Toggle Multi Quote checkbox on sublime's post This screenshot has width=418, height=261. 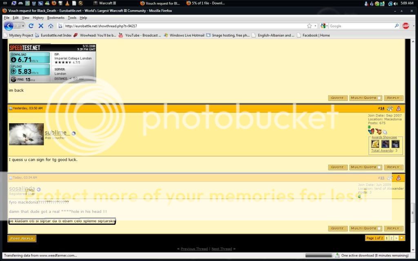(379, 167)
